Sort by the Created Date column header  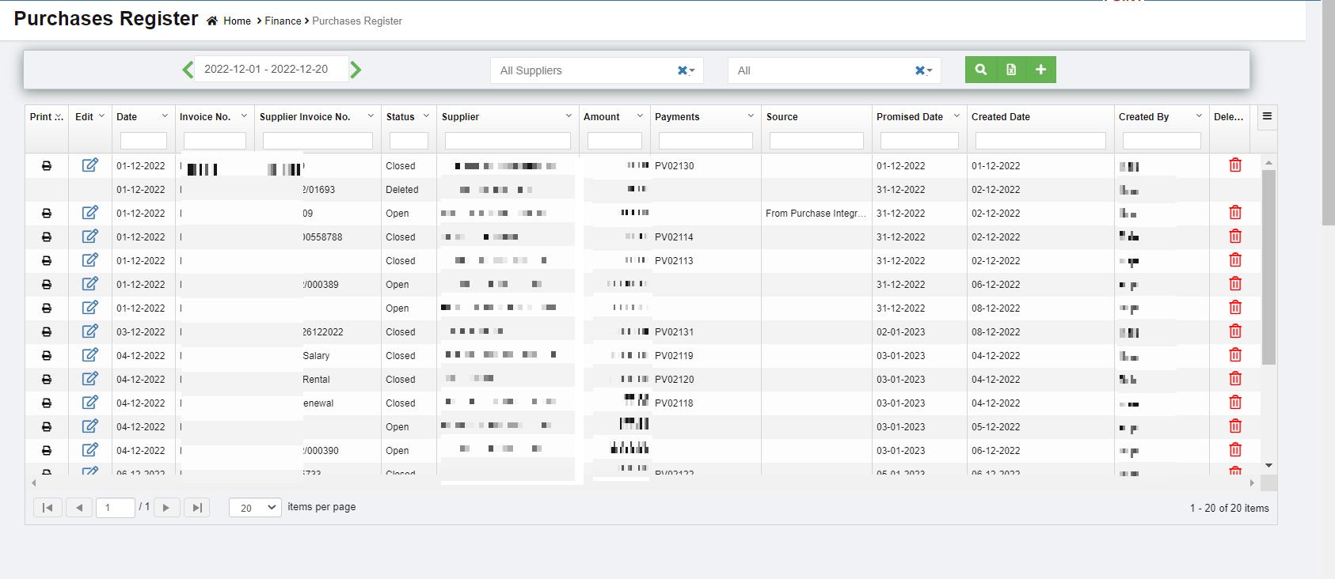[1001, 117]
